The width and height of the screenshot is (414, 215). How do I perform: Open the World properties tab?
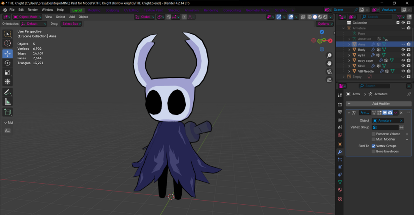340,135
